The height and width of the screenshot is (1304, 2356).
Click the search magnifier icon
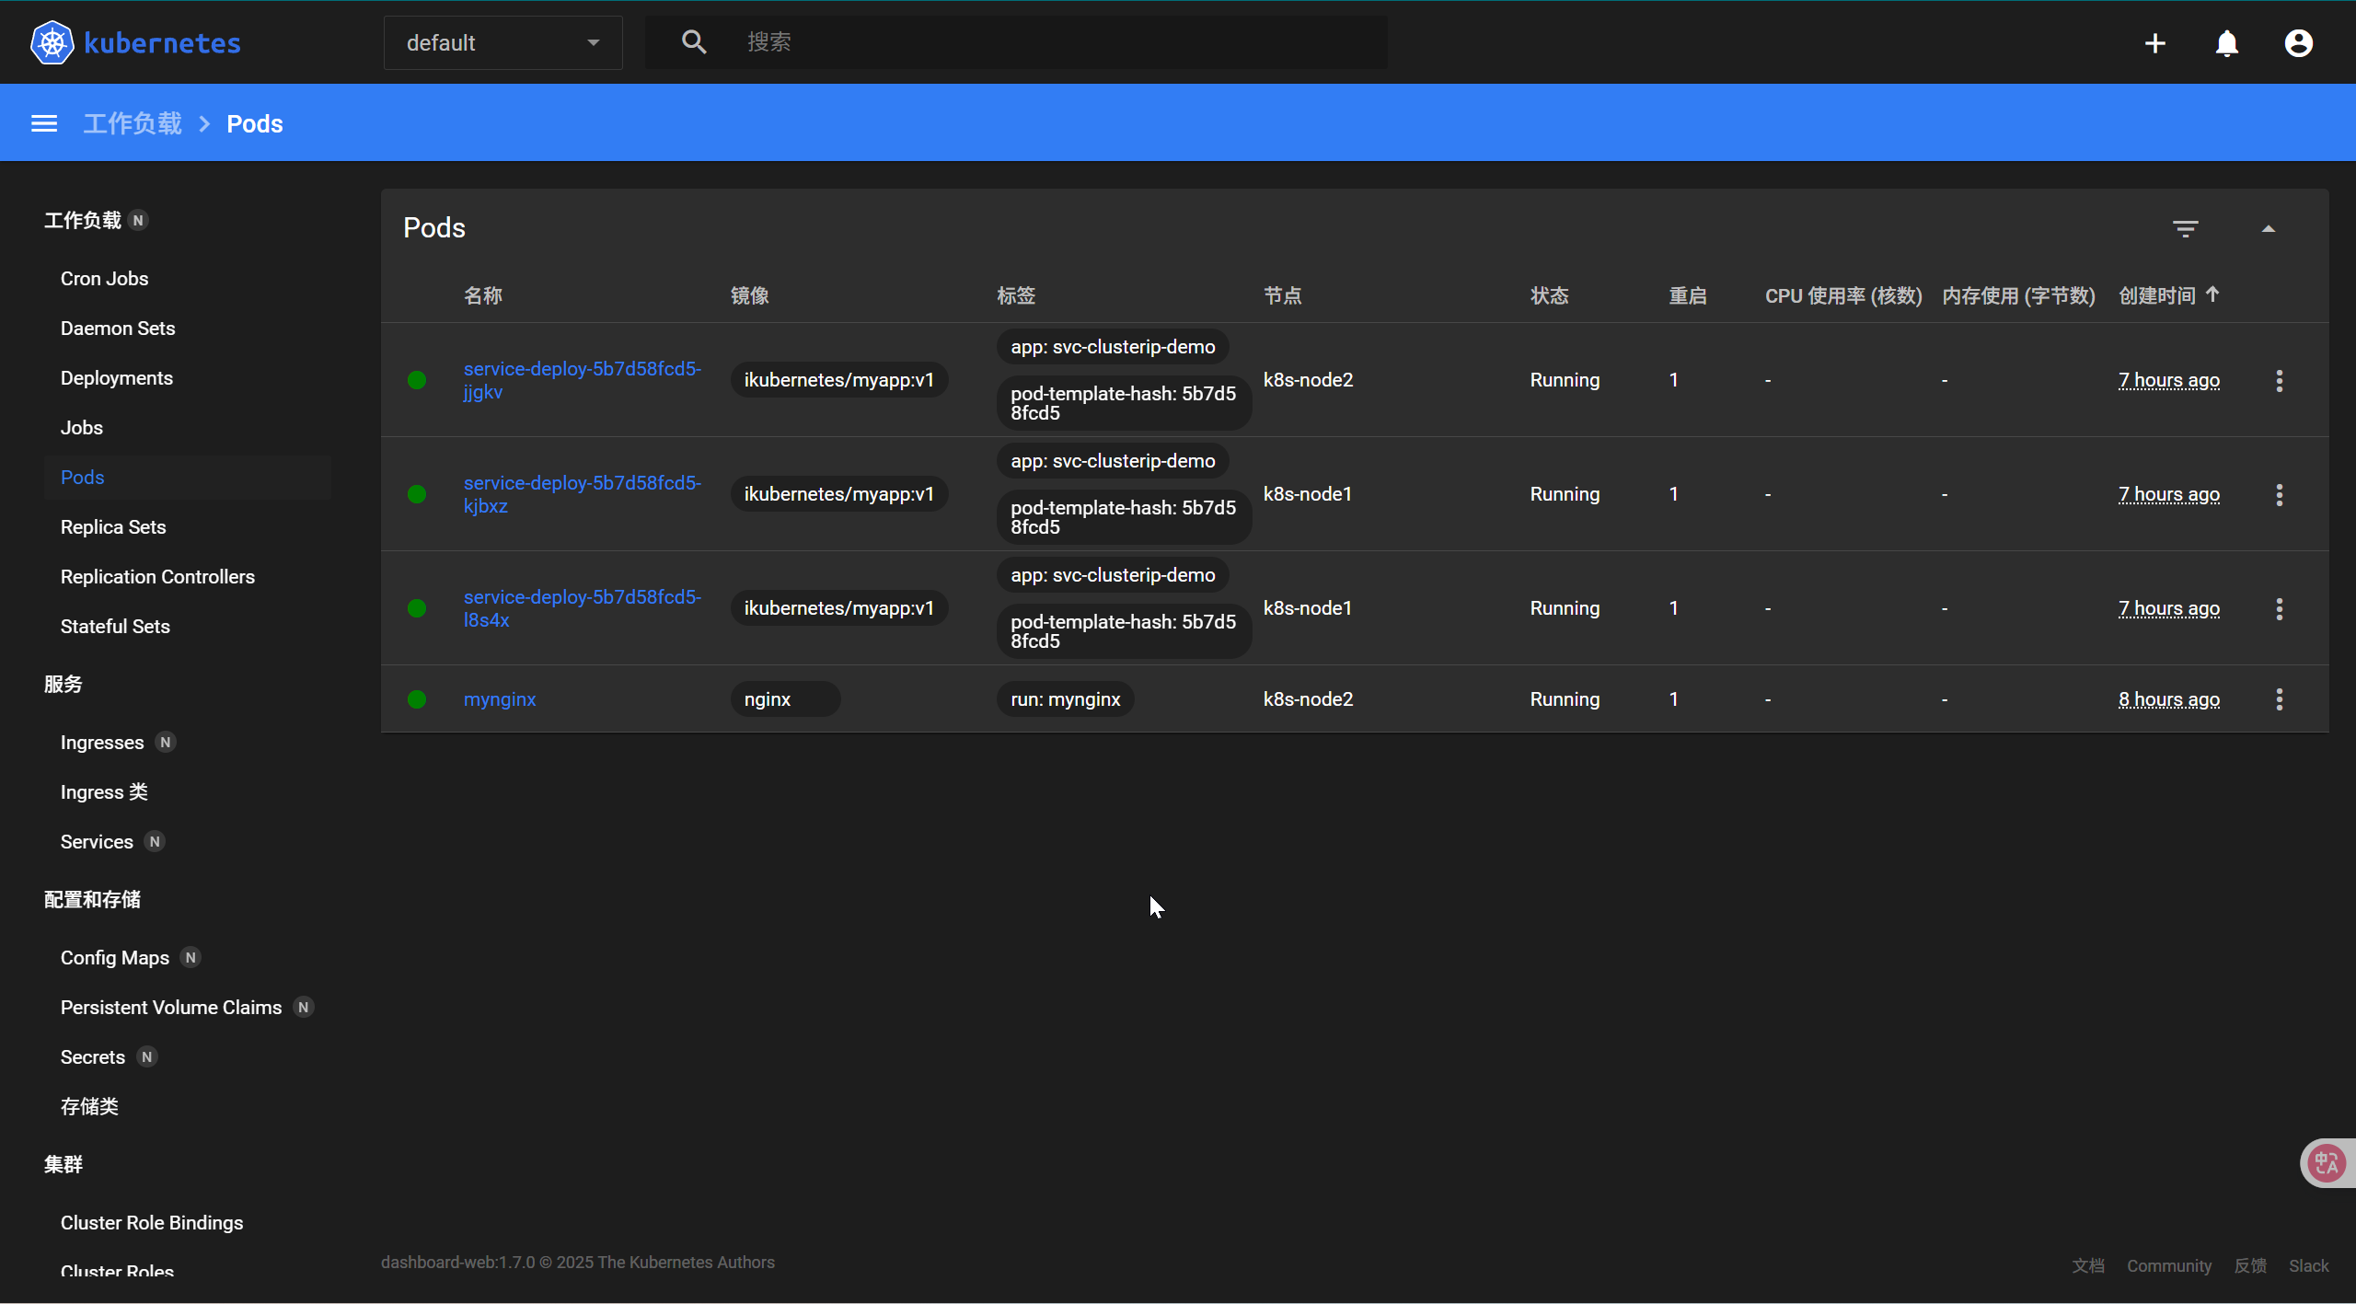pos(694,42)
